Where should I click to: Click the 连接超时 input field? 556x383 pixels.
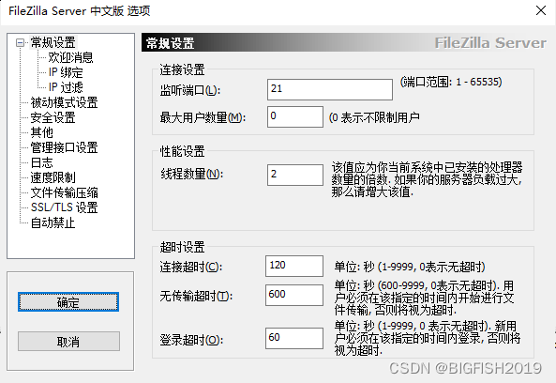coord(294,266)
